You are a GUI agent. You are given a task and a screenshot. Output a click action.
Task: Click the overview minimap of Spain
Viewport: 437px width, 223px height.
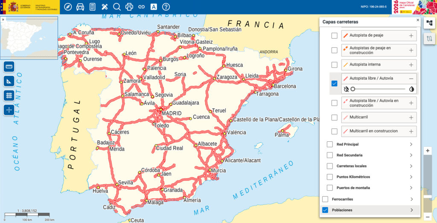[30, 37]
